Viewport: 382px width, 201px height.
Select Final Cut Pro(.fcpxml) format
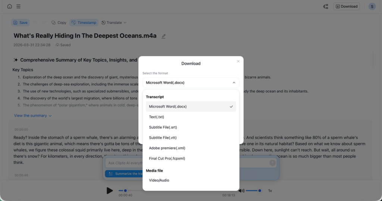191,158
